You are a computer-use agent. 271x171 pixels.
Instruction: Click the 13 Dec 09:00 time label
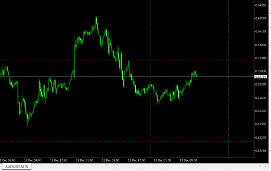(188, 161)
